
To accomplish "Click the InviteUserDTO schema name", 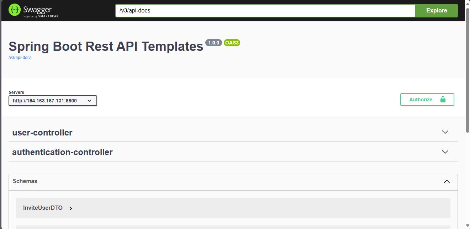I will point(43,208).
